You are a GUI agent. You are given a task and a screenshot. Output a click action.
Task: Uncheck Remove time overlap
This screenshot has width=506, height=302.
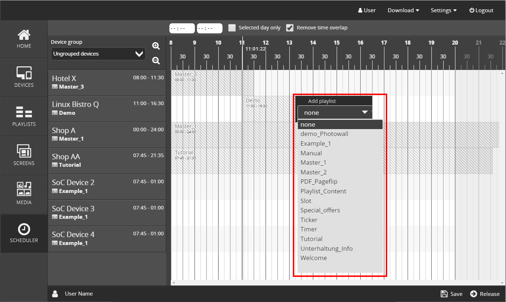(x=290, y=28)
